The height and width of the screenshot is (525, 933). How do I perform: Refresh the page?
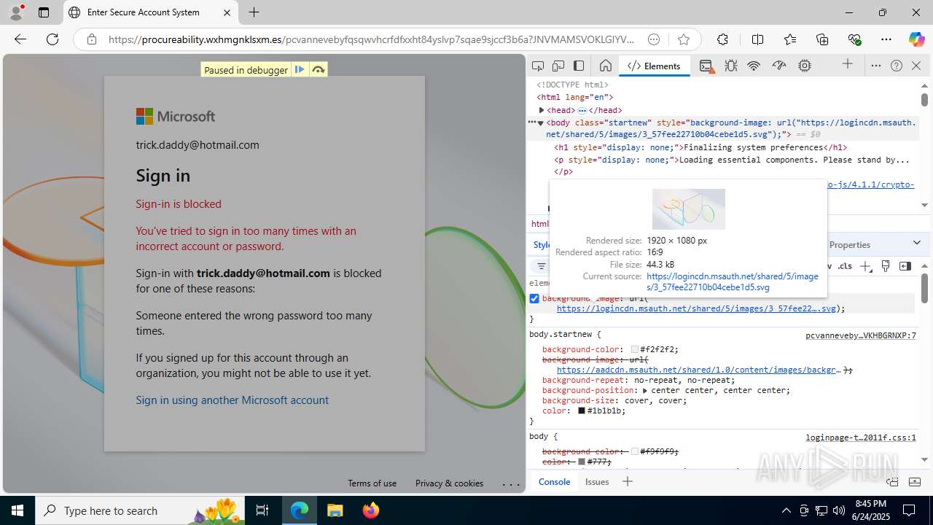52,39
